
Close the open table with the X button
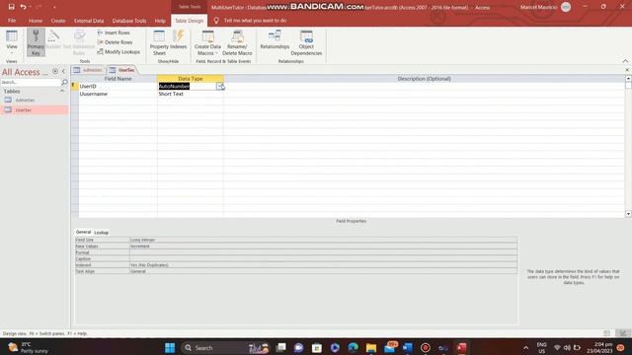[627, 70]
